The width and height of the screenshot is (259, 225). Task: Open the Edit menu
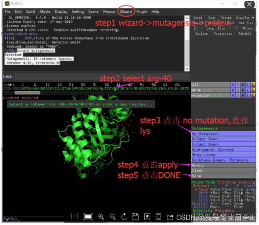[x=18, y=12]
